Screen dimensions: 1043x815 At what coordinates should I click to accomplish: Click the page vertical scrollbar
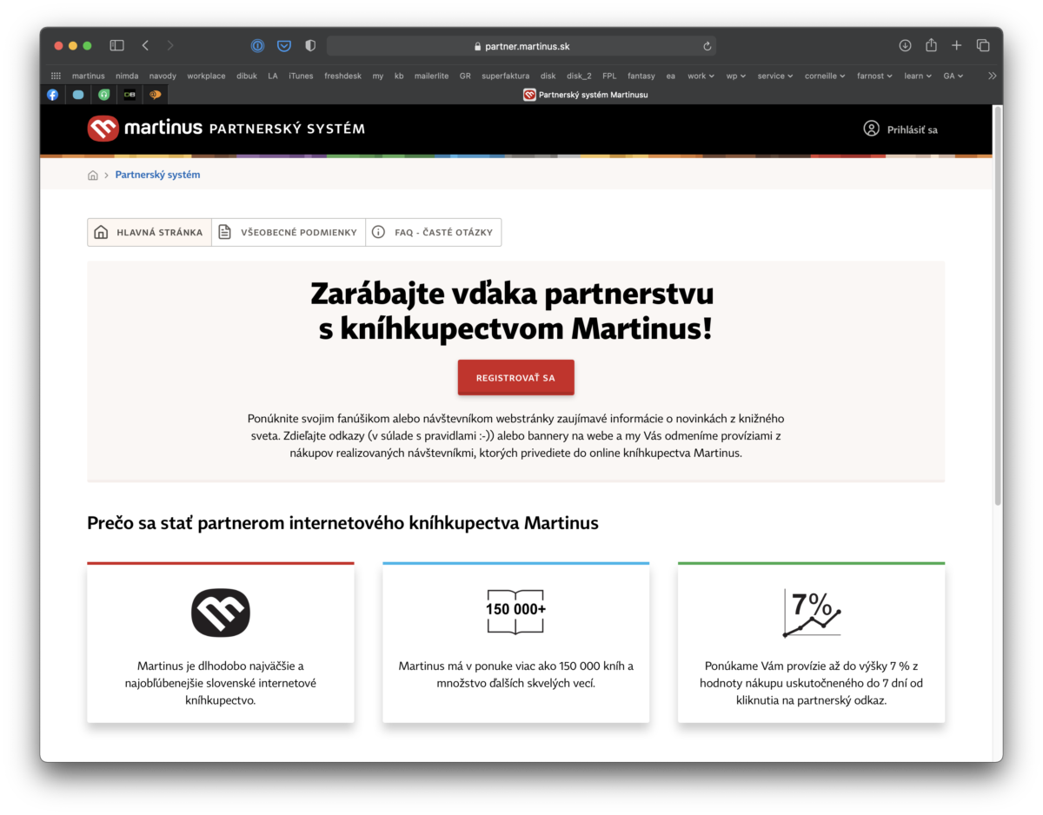click(997, 306)
